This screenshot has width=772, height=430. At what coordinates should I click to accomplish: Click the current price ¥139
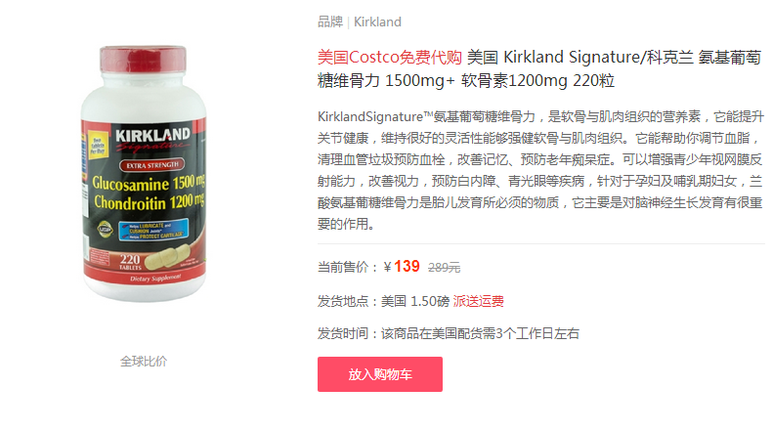402,267
